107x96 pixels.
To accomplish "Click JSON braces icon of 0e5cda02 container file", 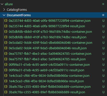I will [x=6, y=42].
